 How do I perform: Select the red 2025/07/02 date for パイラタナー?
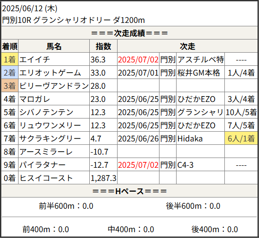[138, 165]
